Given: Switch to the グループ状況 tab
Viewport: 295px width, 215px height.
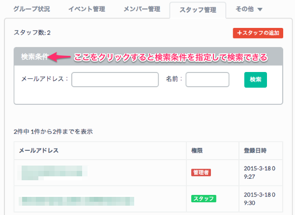Looking at the screenshot, I should click(x=31, y=9).
